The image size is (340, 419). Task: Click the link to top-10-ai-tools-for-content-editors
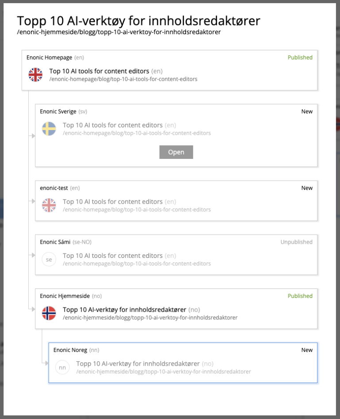click(x=123, y=80)
